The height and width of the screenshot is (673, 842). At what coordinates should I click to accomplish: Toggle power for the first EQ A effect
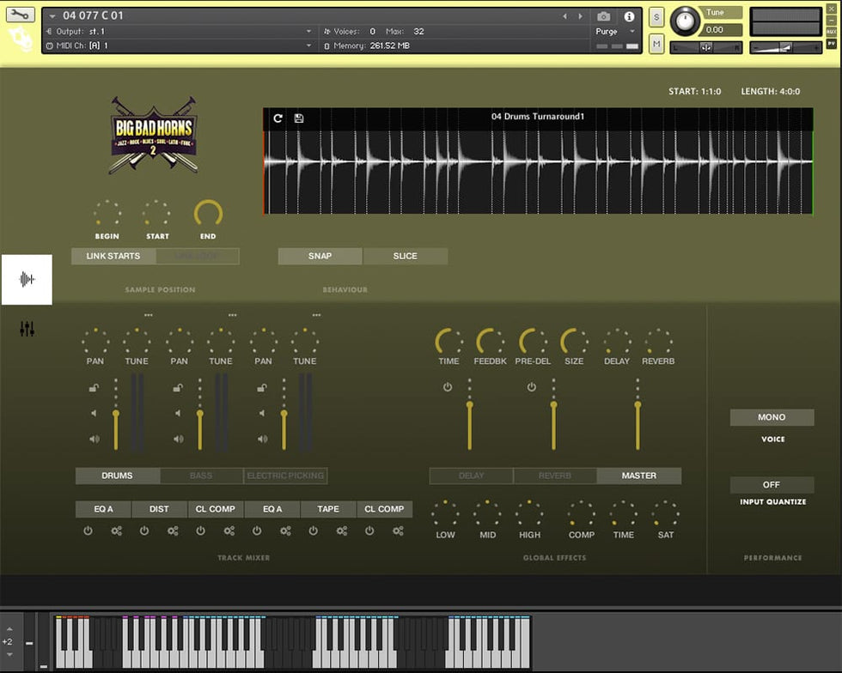click(x=88, y=531)
